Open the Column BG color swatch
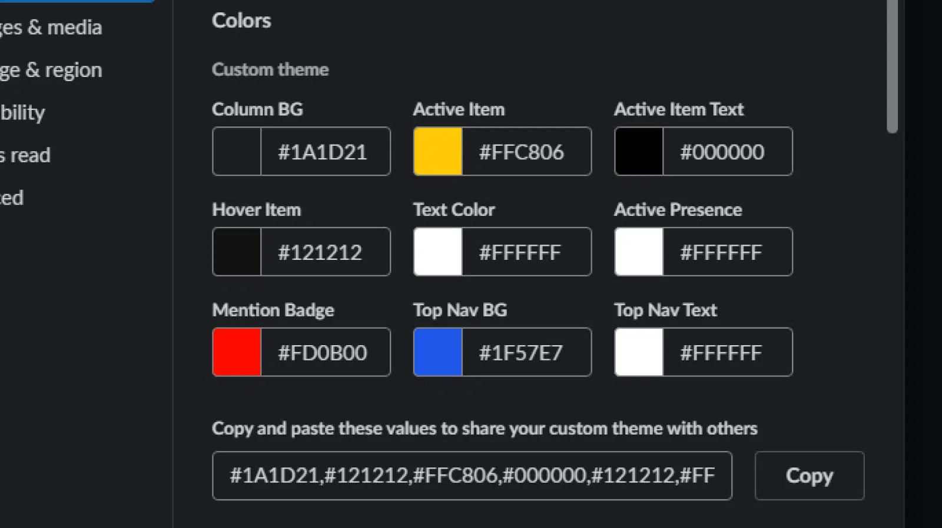The image size is (942, 528). (236, 151)
